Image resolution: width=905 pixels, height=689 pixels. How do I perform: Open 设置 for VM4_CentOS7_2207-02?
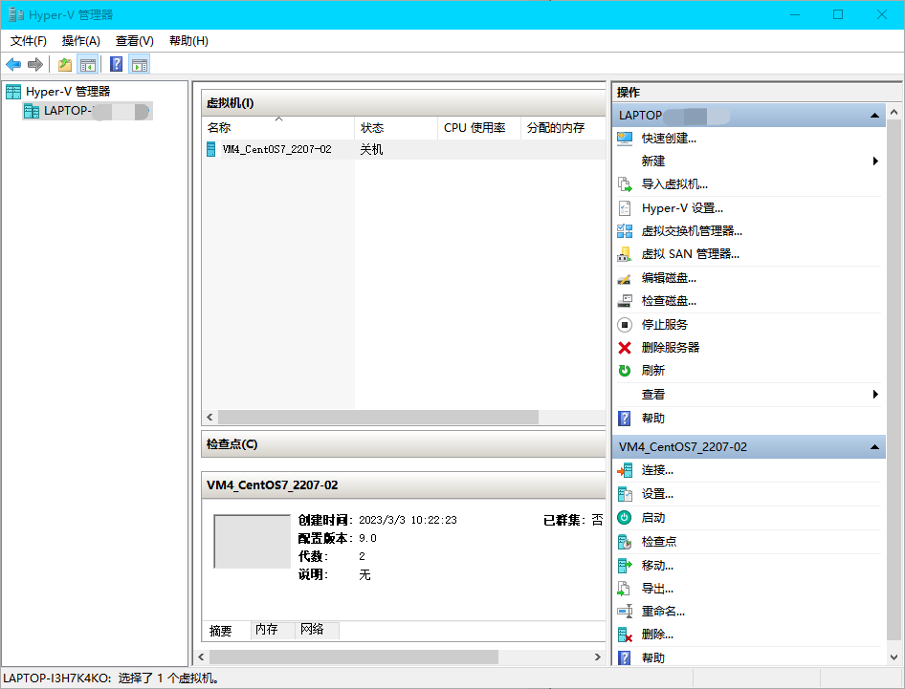(x=657, y=494)
